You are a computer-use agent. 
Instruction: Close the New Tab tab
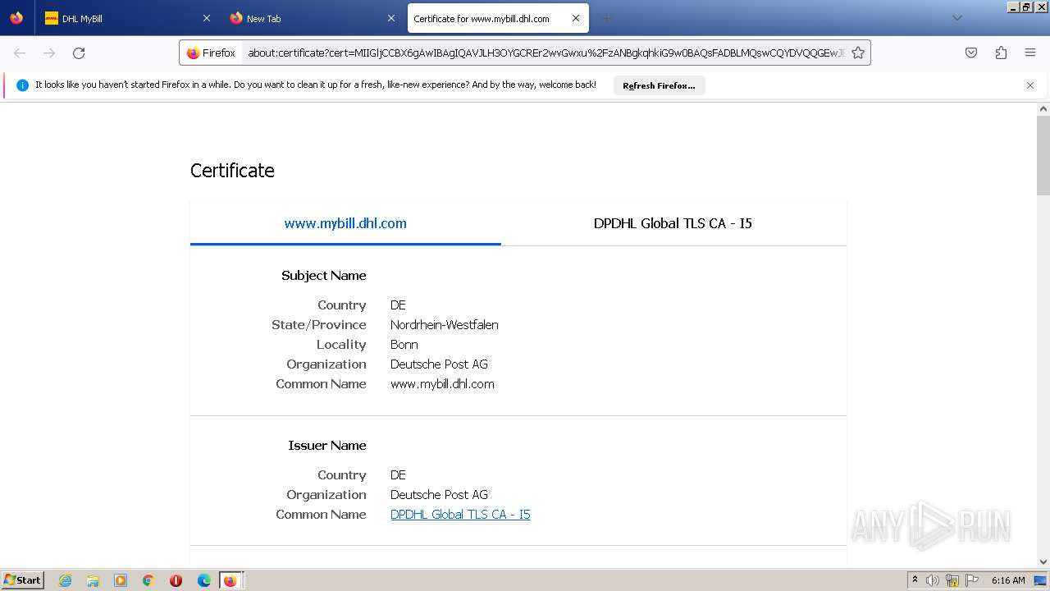(391, 18)
